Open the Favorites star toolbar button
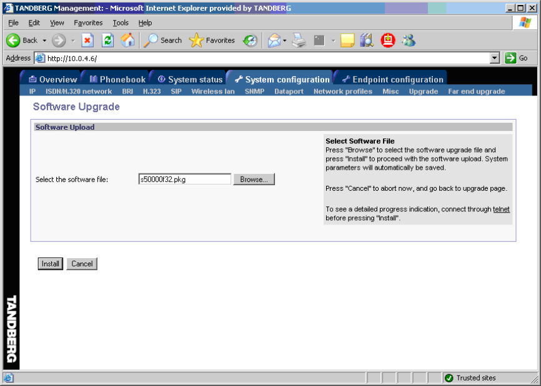 tap(212, 41)
